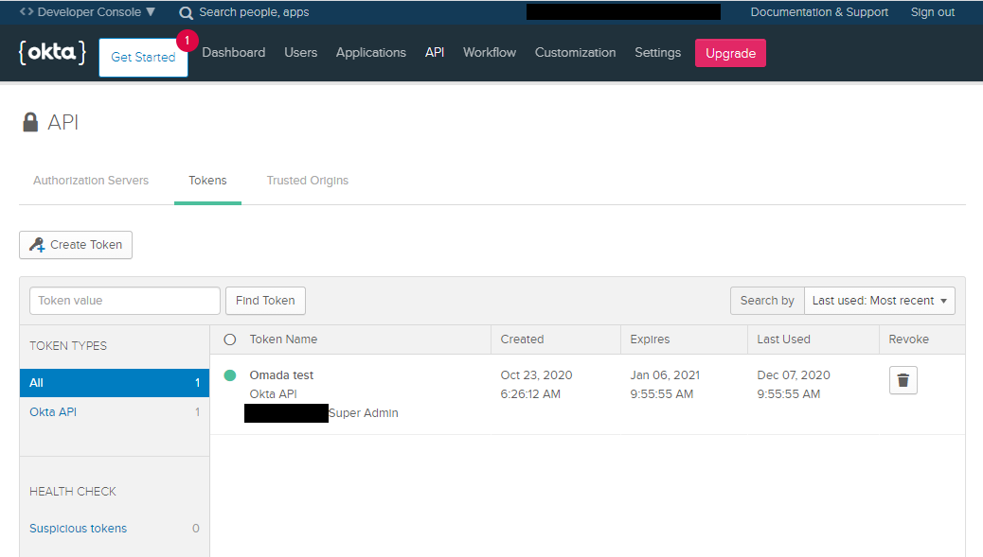Screen dimensions: 983x557
Task: Click the Sign out link
Action: click(932, 12)
